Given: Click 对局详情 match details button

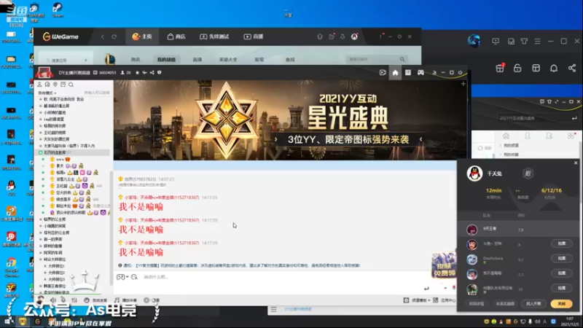Looking at the screenshot, I should click(x=477, y=304).
